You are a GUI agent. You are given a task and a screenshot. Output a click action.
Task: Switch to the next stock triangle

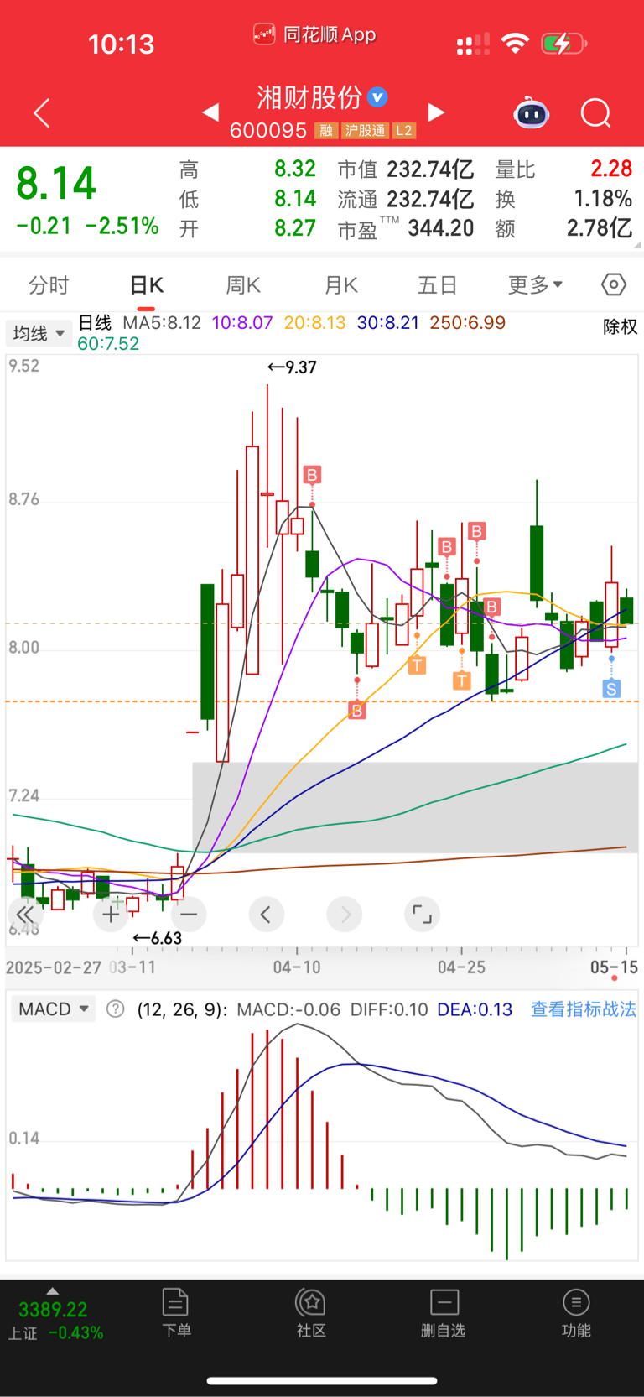pyautogui.click(x=436, y=112)
